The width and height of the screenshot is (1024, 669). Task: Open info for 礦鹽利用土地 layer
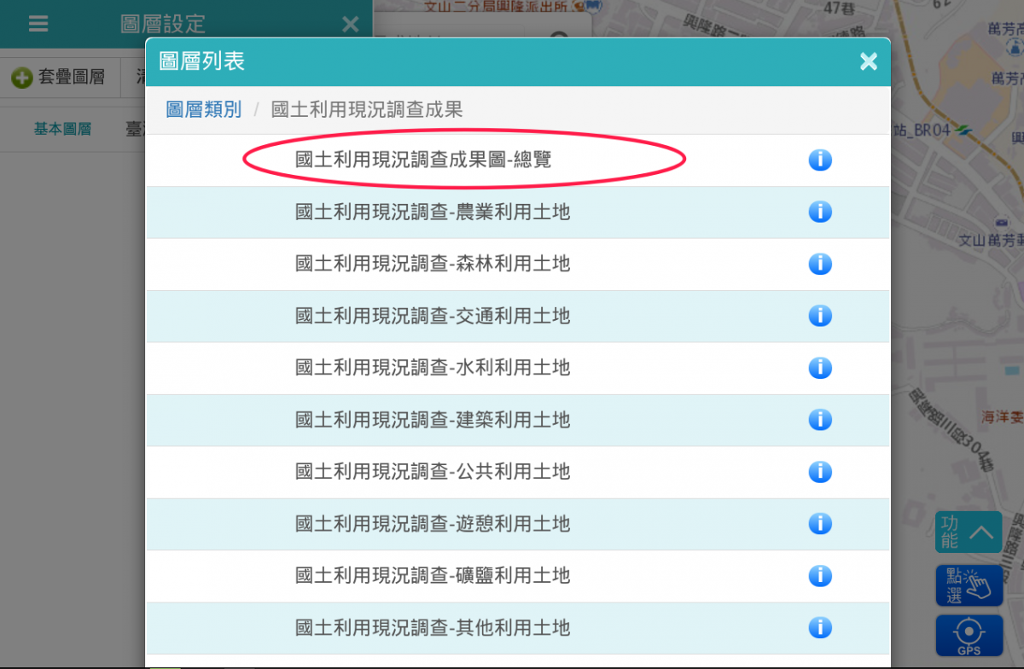[x=820, y=575]
